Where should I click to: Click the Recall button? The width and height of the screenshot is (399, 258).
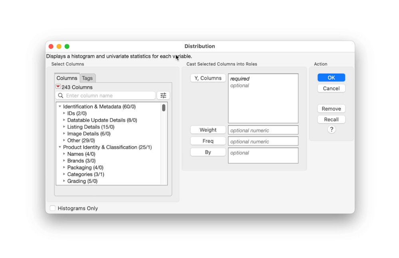[331, 119]
